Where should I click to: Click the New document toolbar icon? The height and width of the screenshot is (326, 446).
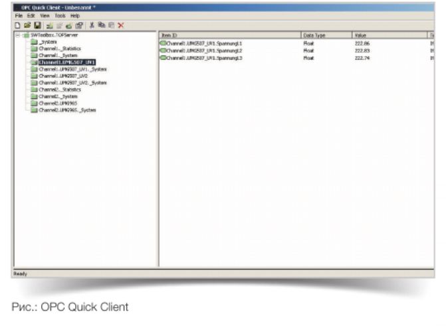pyautogui.click(x=17, y=25)
